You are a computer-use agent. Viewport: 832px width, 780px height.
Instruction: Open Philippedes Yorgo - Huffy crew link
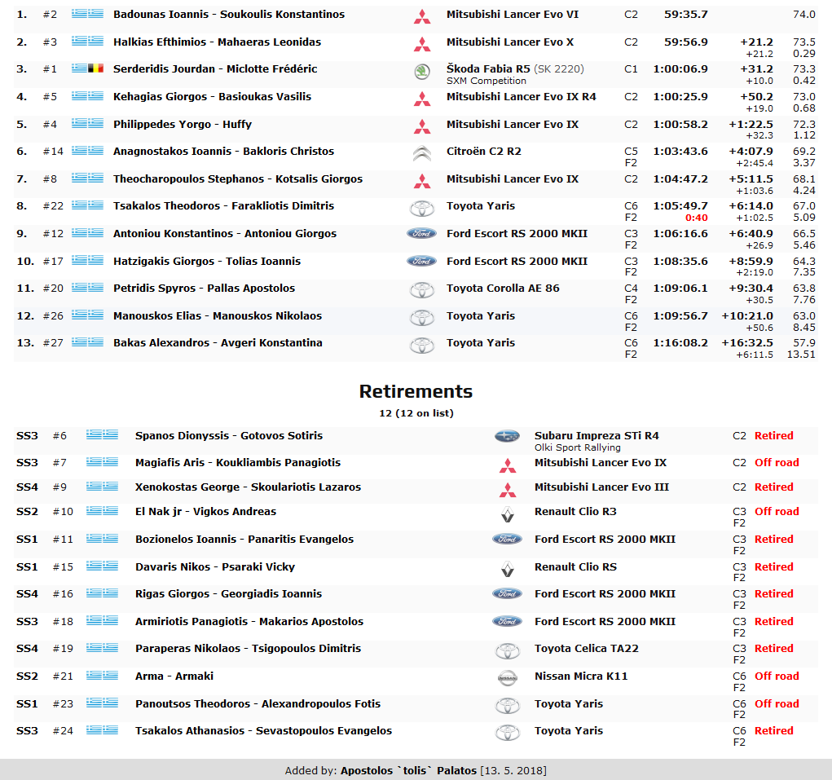click(183, 124)
